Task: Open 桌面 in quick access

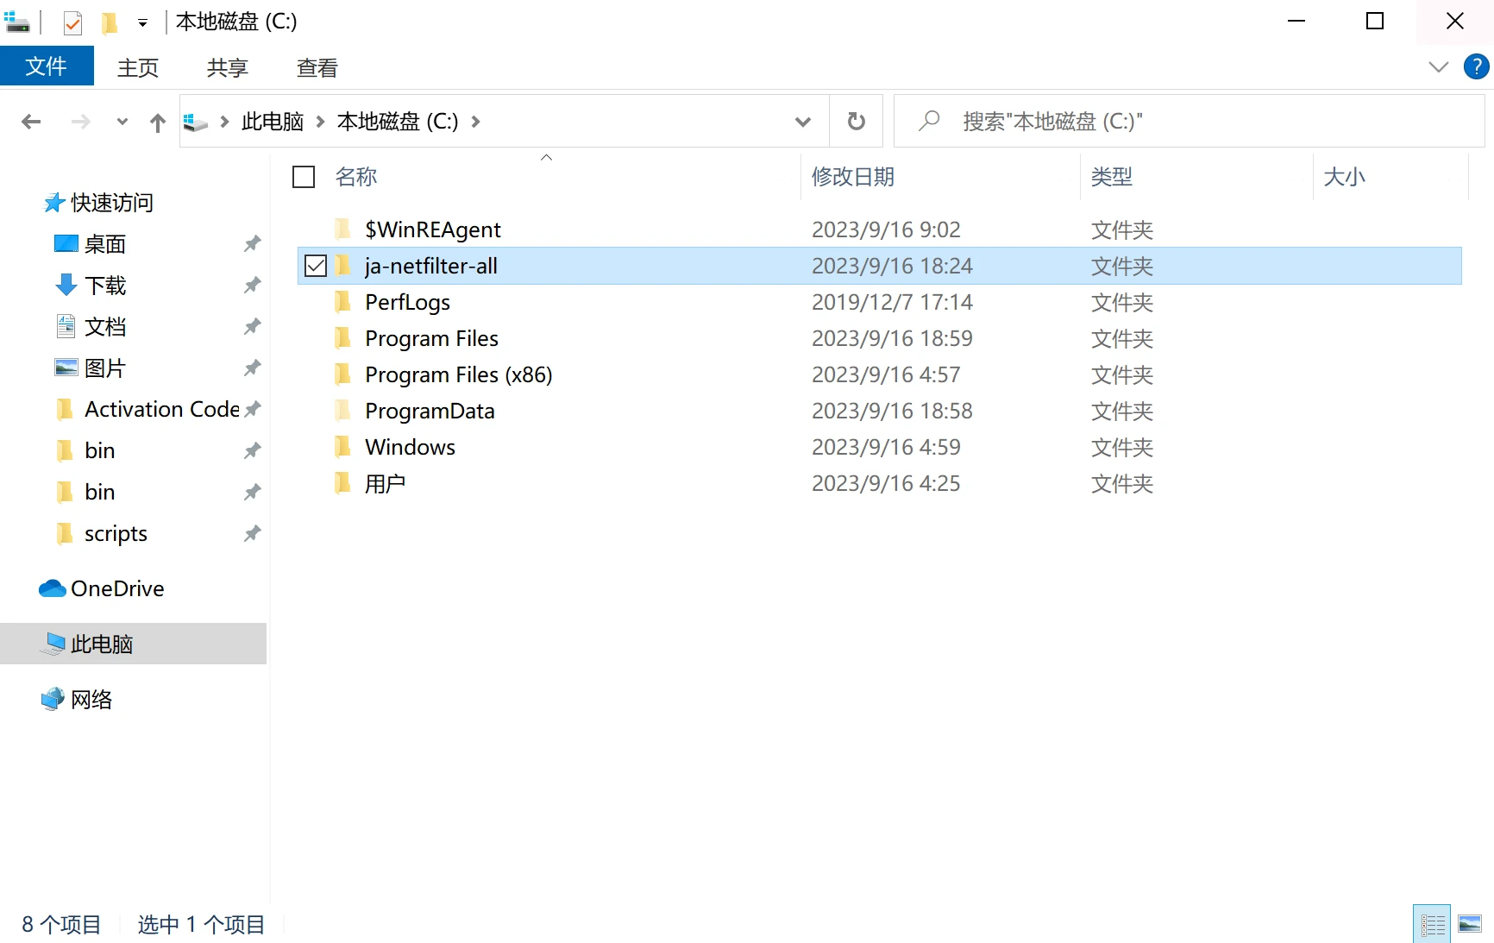Action: tap(105, 244)
